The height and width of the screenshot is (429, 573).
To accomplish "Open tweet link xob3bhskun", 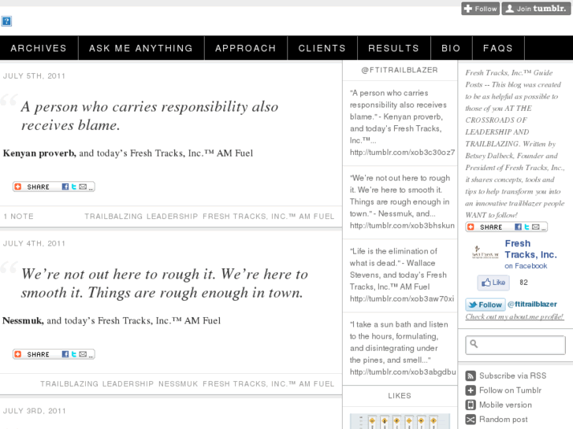I will click(402, 226).
